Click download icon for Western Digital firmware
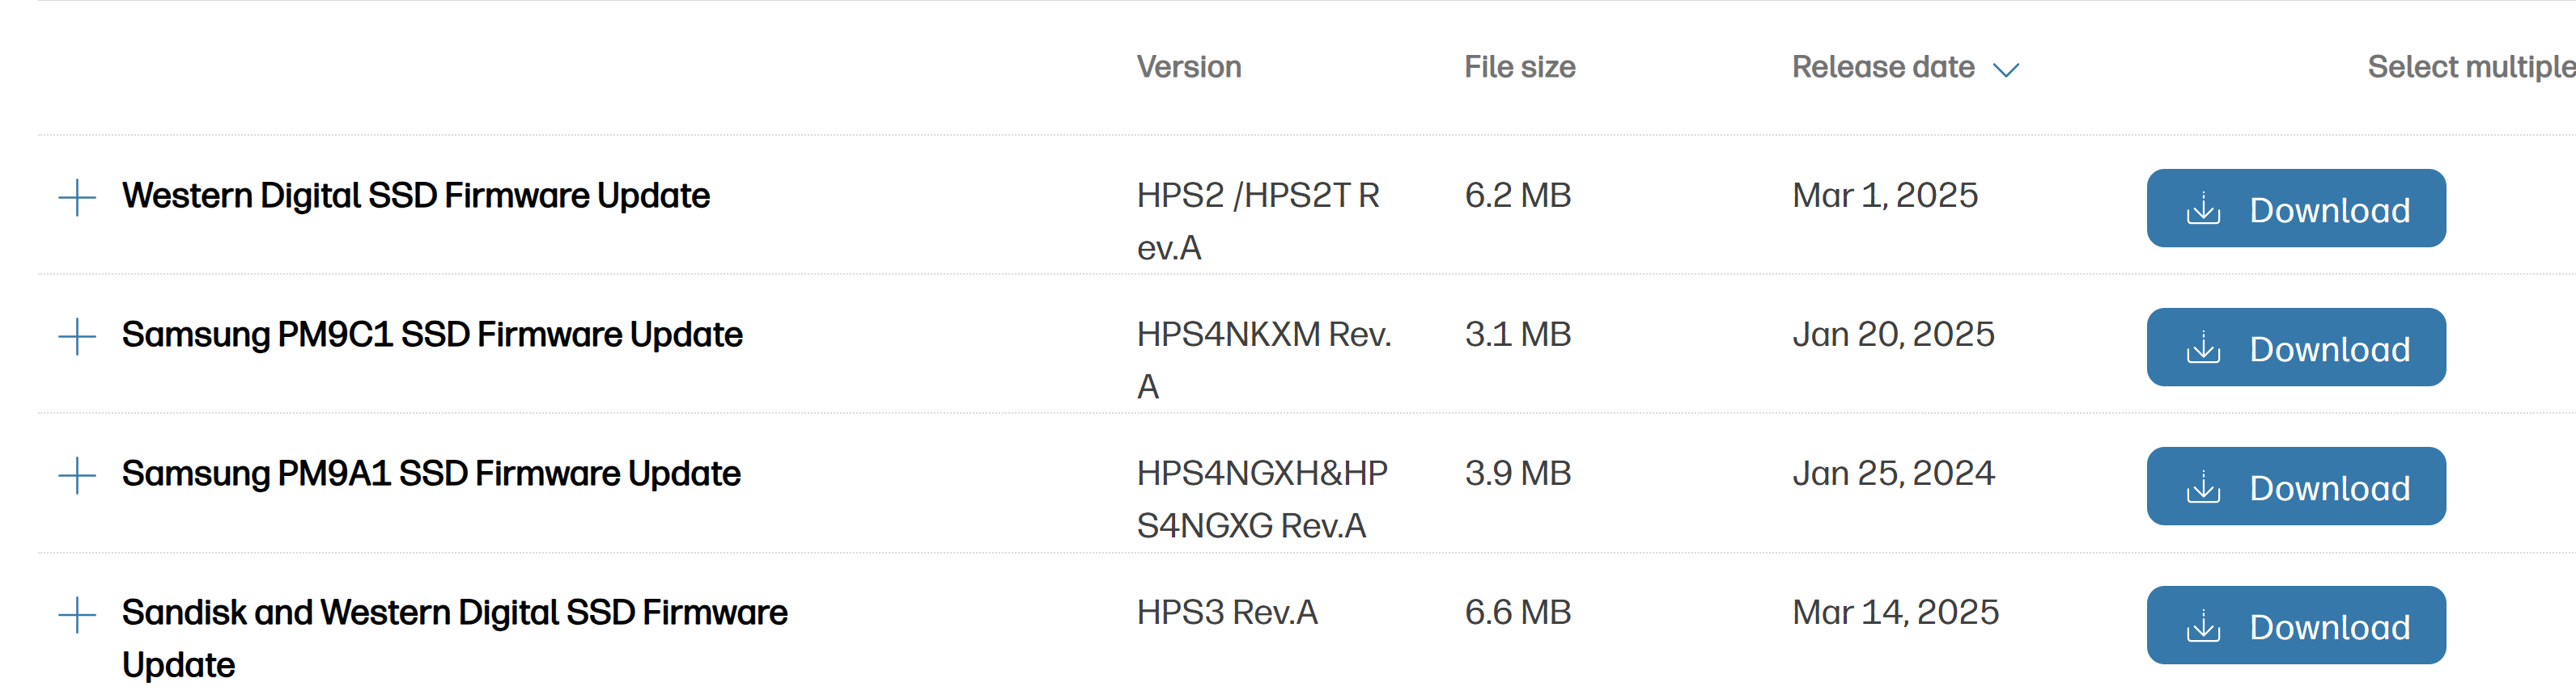Image resolution: width=2576 pixels, height=695 pixels. click(2203, 208)
